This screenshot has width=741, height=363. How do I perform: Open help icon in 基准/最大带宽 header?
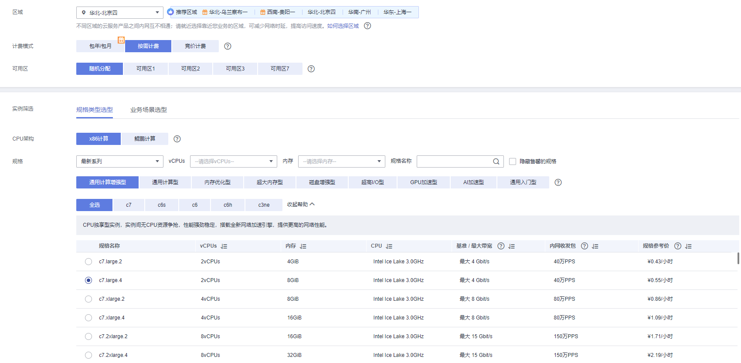click(501, 246)
